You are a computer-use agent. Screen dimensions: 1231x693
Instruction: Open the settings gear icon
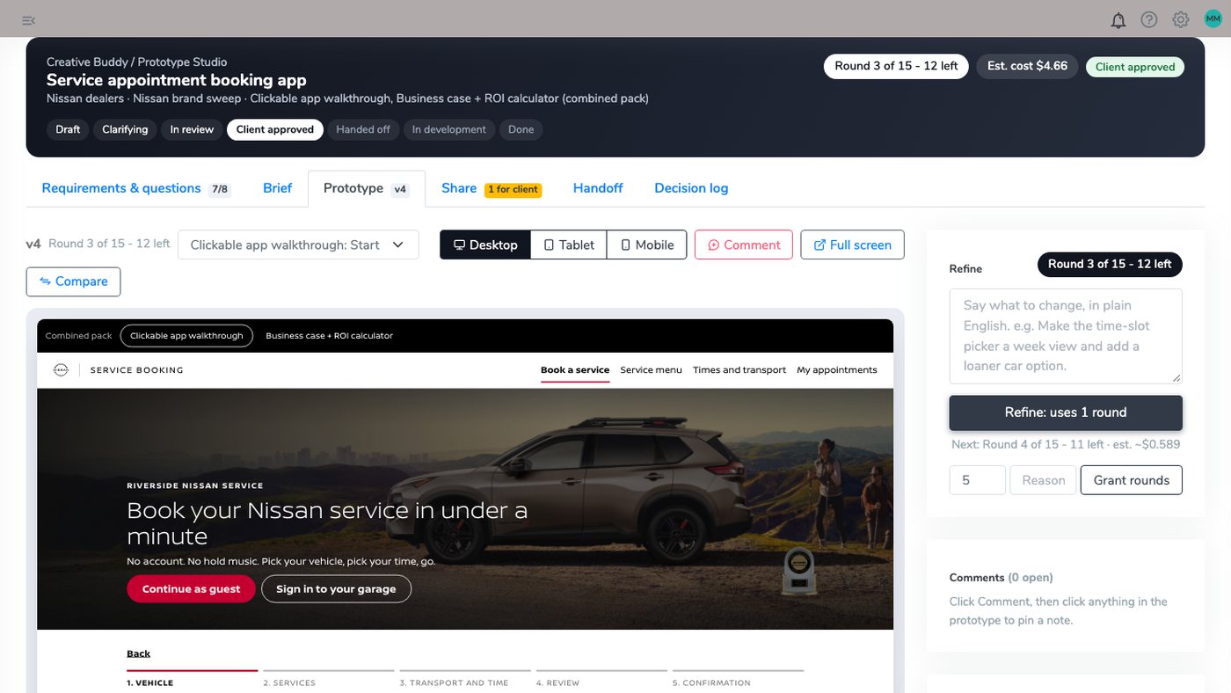coord(1181,19)
